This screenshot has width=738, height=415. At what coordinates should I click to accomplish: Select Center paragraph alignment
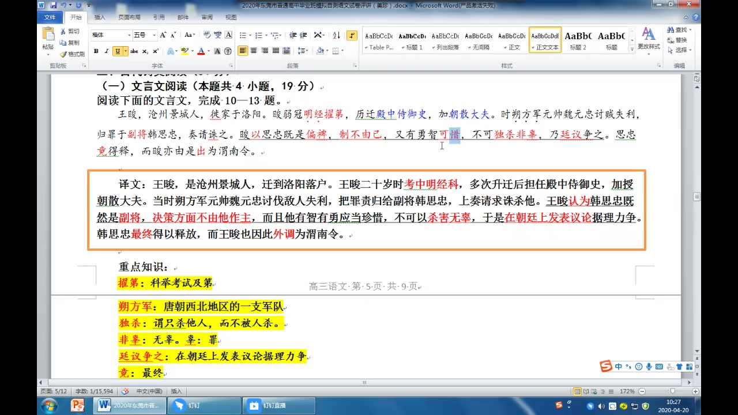(254, 51)
